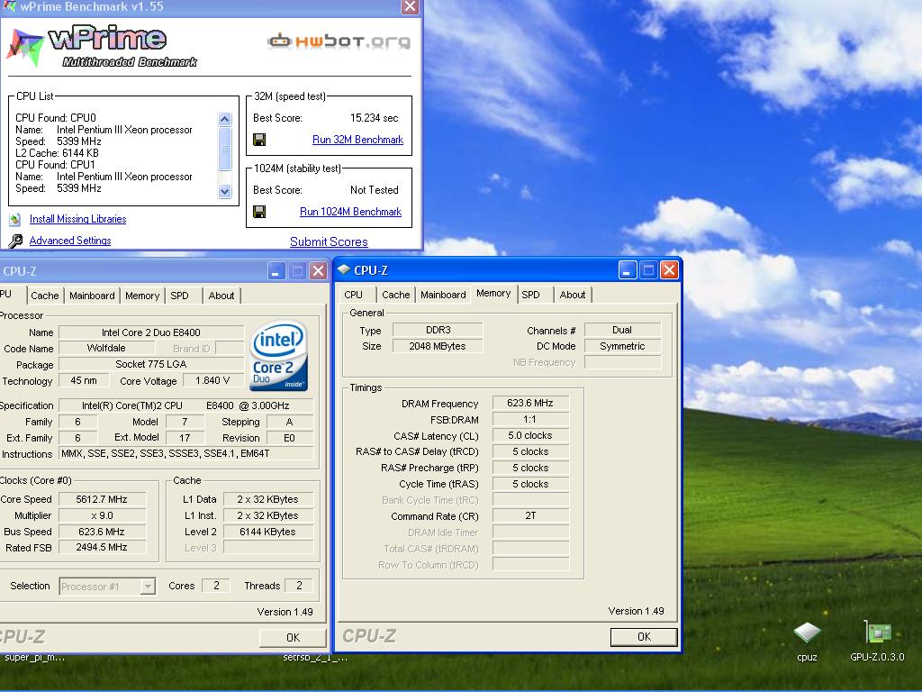Image resolution: width=922 pixels, height=692 pixels.
Task: Click the hwbot.org logo in wPrime
Action: [339, 41]
